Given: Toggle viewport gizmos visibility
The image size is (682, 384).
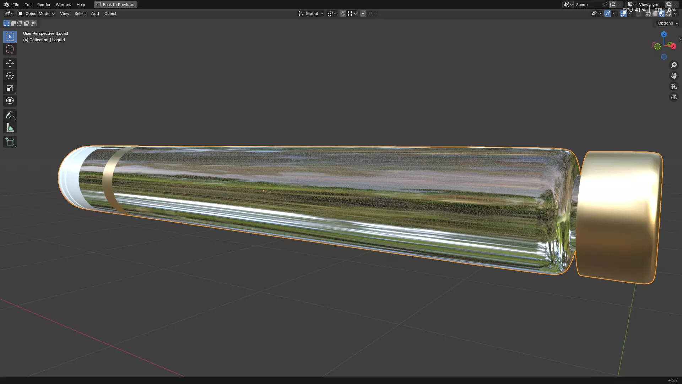Looking at the screenshot, I should tap(607, 14).
